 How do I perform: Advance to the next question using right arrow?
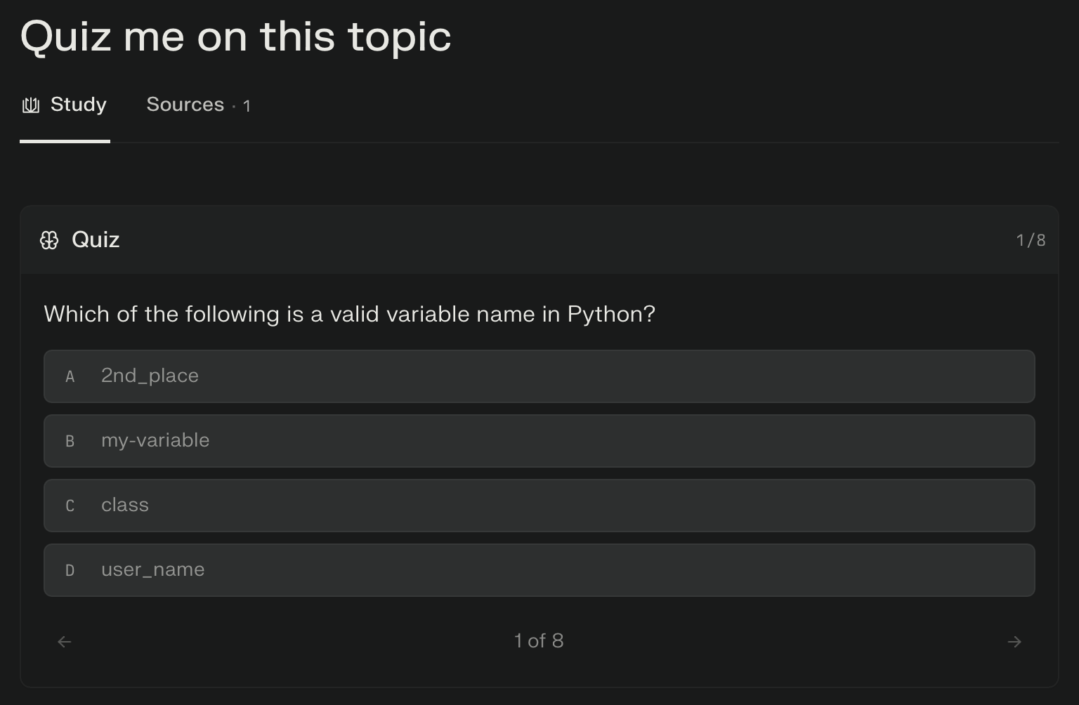(x=1014, y=642)
